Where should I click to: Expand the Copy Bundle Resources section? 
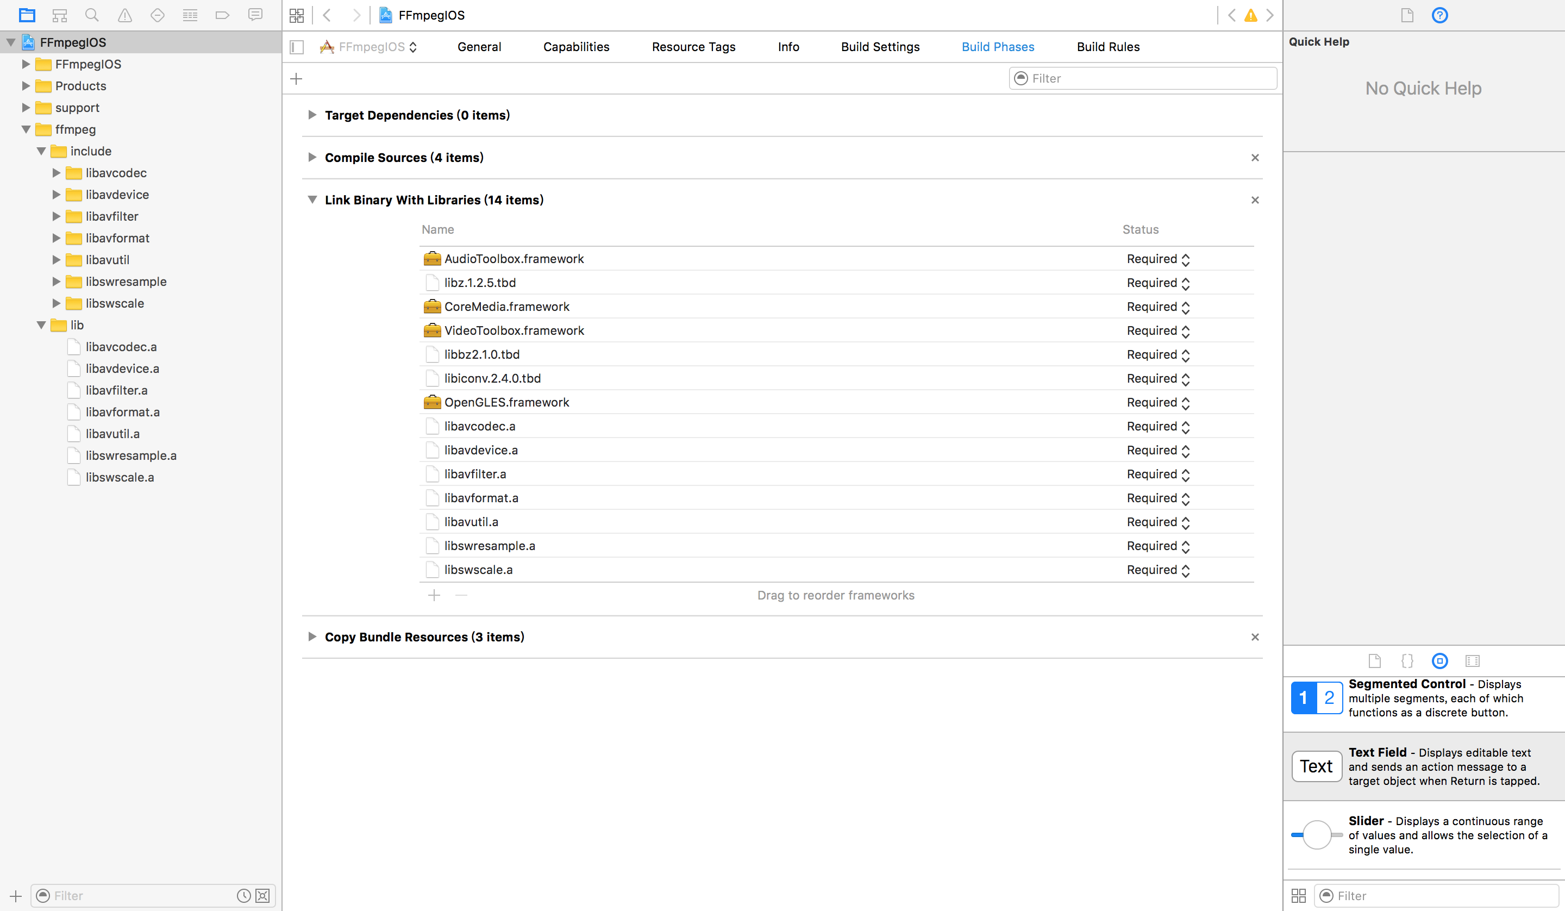[313, 637]
